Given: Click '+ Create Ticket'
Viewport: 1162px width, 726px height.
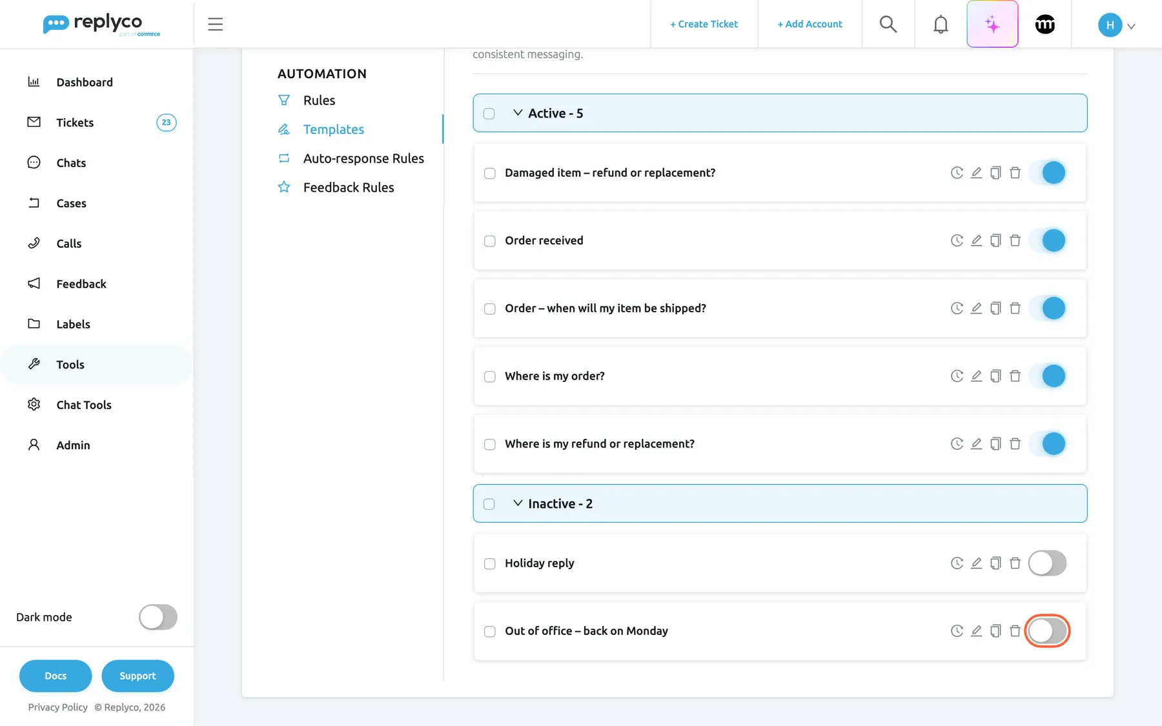Looking at the screenshot, I should pyautogui.click(x=704, y=24).
